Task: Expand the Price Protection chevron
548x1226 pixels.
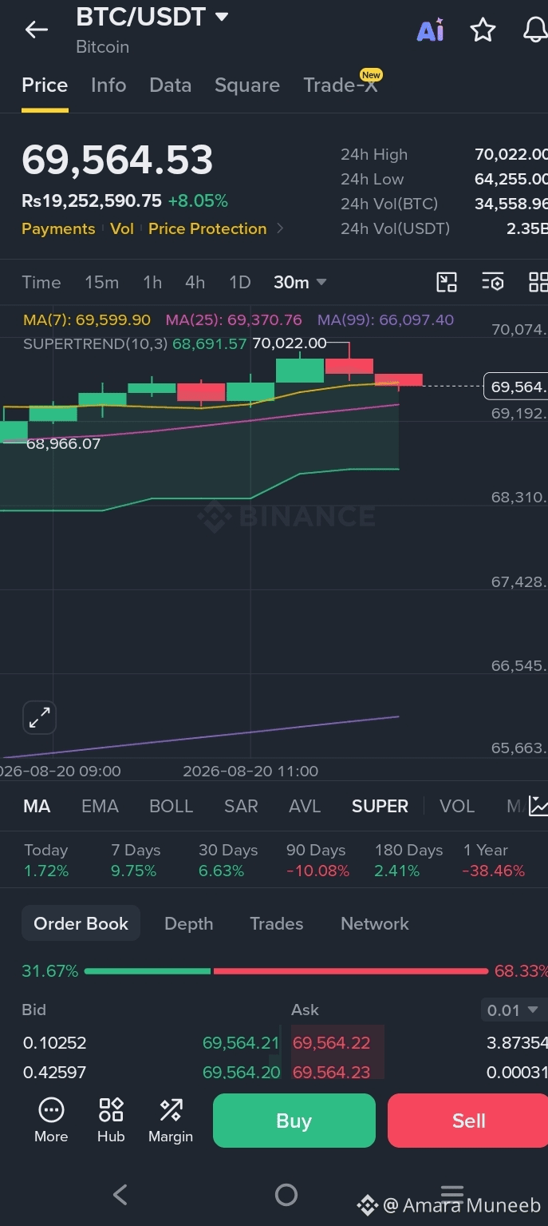Action: [x=280, y=228]
